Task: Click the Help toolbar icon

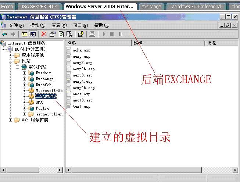Action: 80,34
